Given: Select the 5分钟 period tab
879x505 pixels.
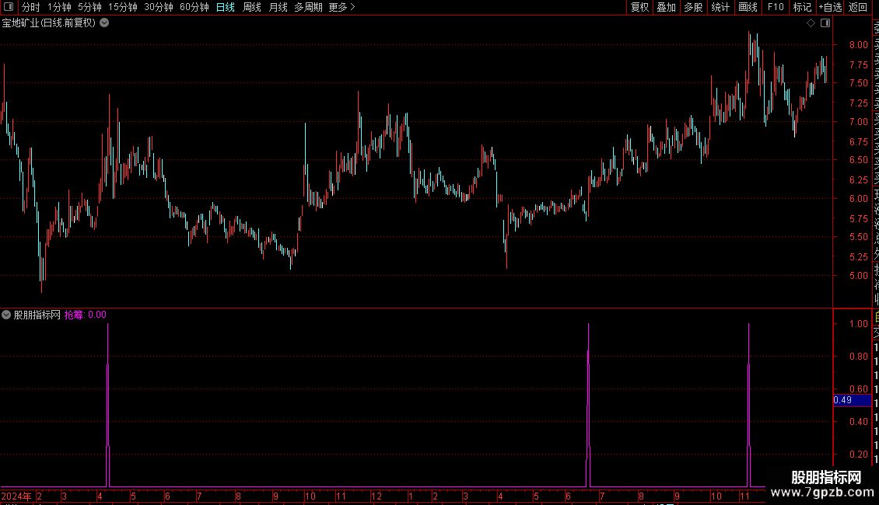Looking at the screenshot, I should (89, 7).
